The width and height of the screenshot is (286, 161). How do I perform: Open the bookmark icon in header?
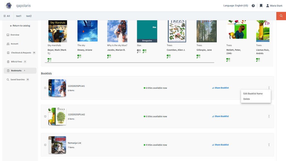pyautogui.click(x=261, y=6)
